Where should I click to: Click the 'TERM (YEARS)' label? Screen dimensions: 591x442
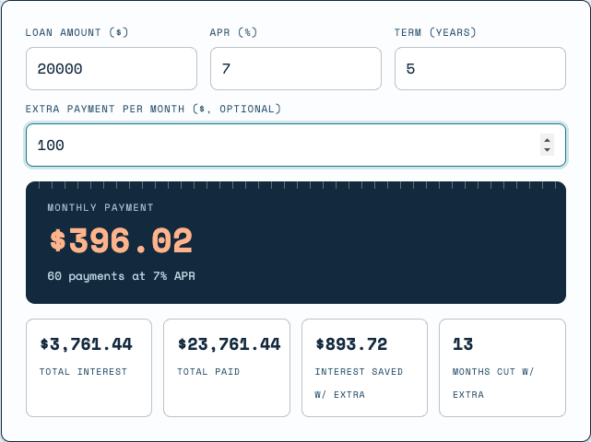coord(435,32)
